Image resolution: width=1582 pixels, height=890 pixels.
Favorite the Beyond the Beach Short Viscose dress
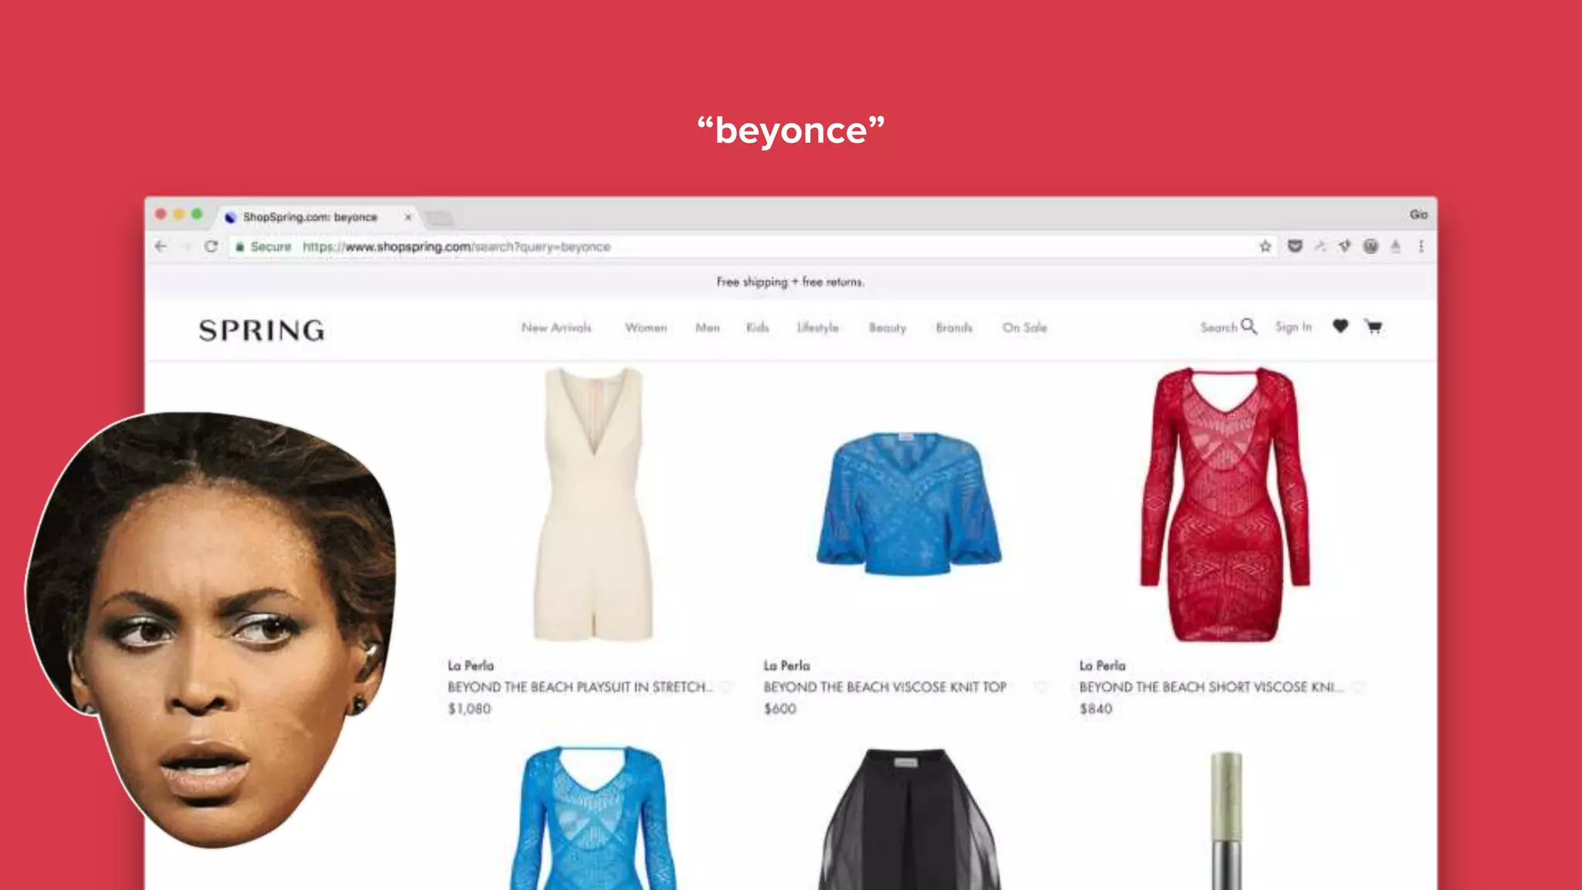1359,687
